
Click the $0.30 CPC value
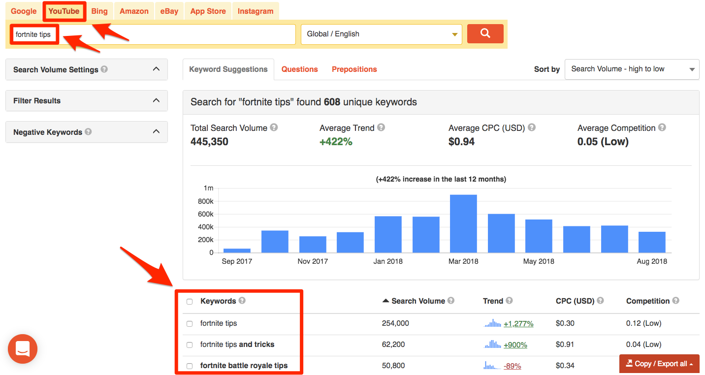[x=565, y=323]
